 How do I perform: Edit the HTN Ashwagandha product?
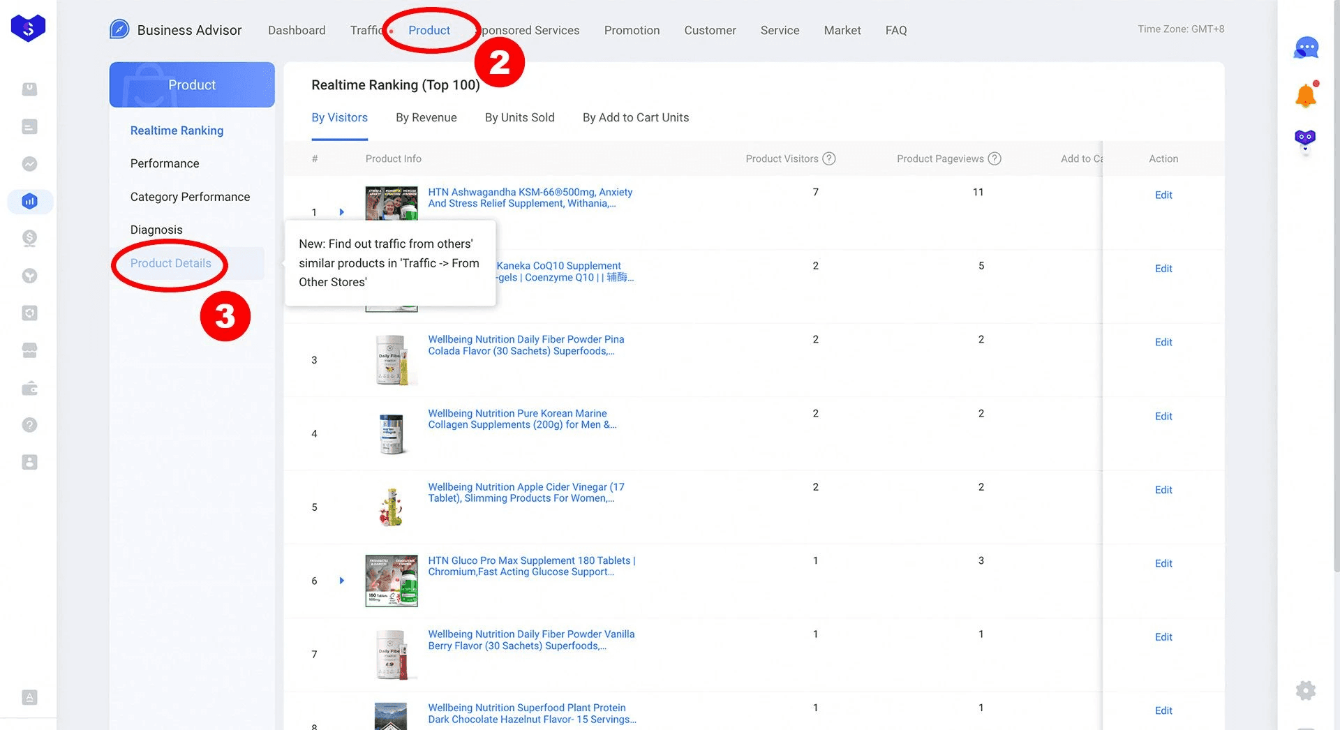(1163, 195)
